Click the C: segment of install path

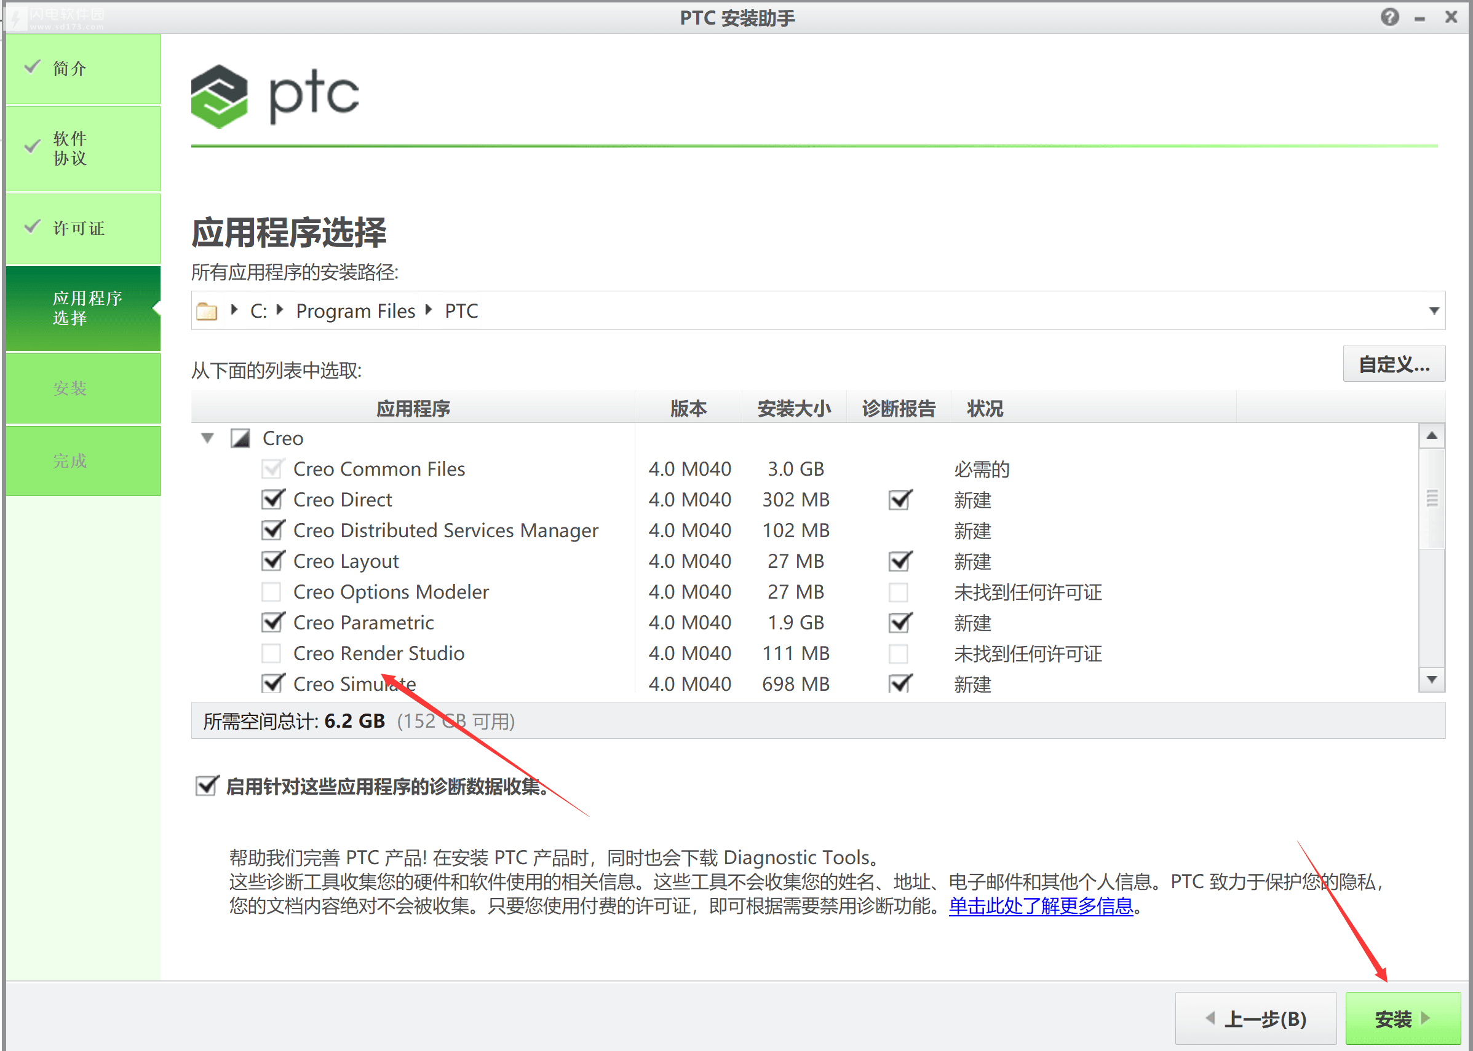tap(258, 311)
